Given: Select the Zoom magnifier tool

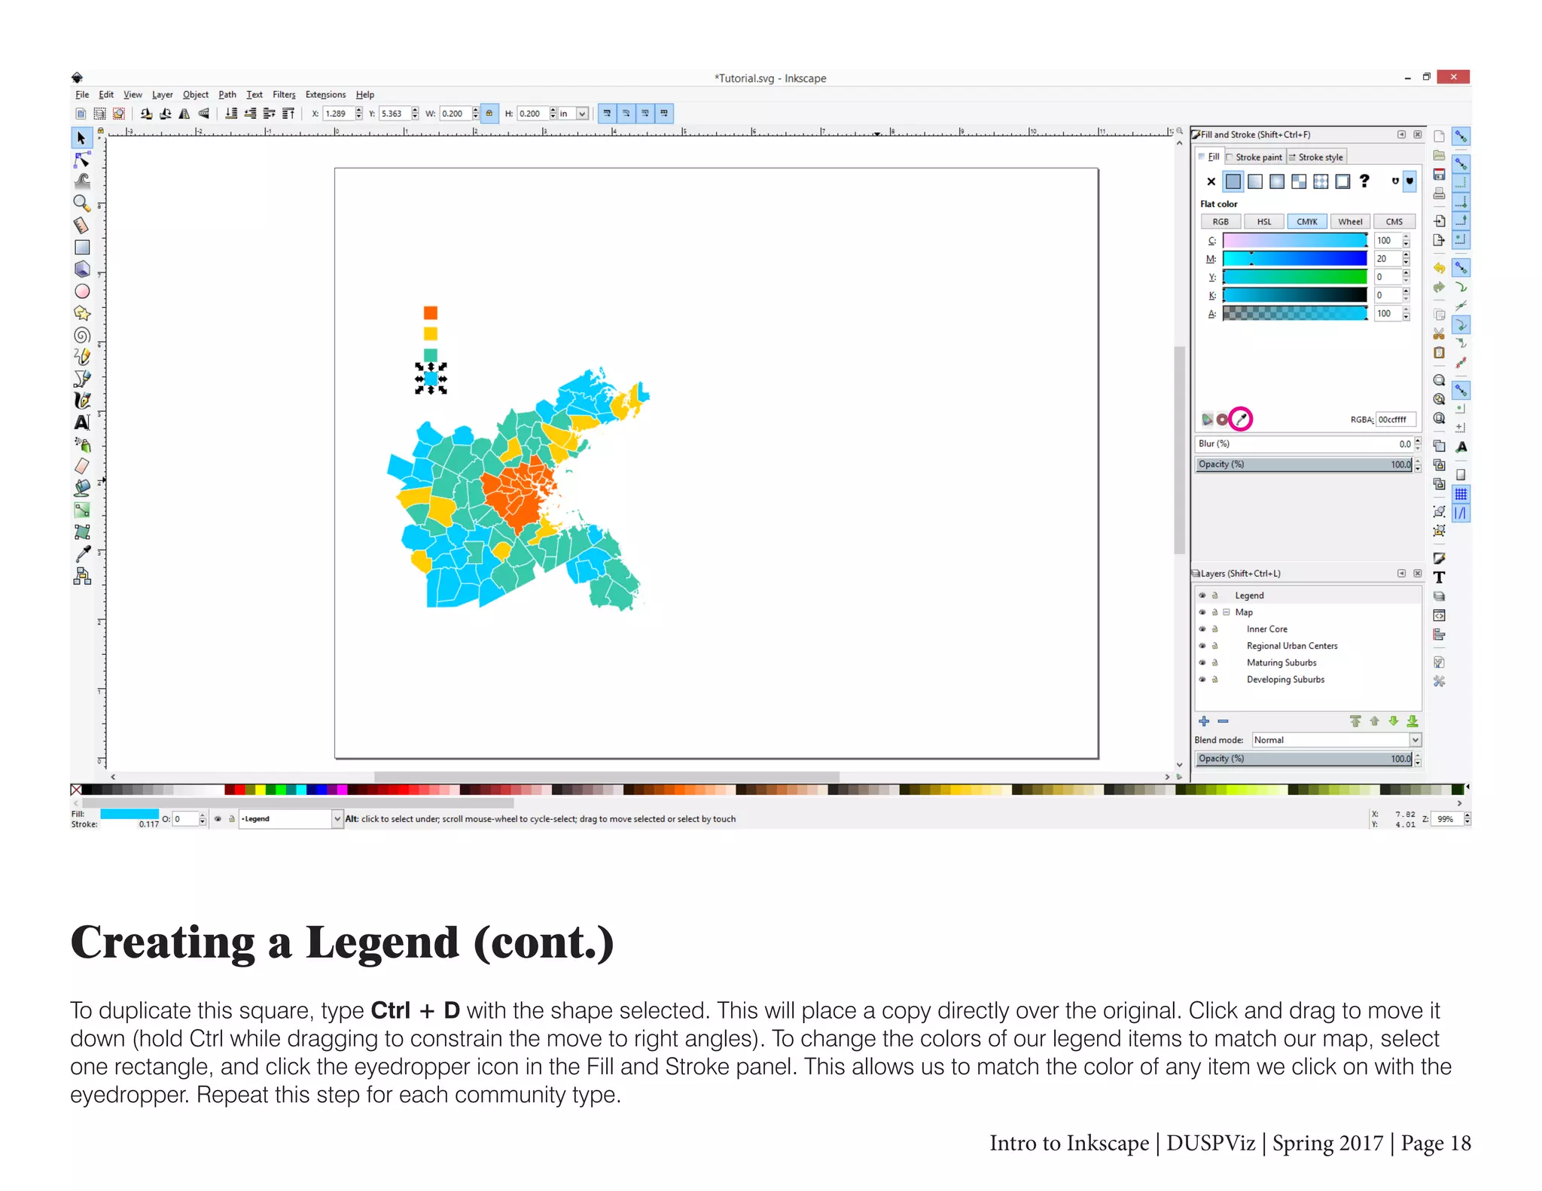Looking at the screenshot, I should click(81, 203).
